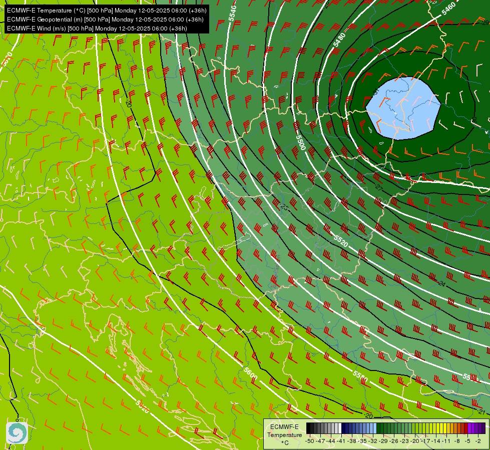Click the legend title ECMWF-E Temperature °C

click(x=284, y=434)
